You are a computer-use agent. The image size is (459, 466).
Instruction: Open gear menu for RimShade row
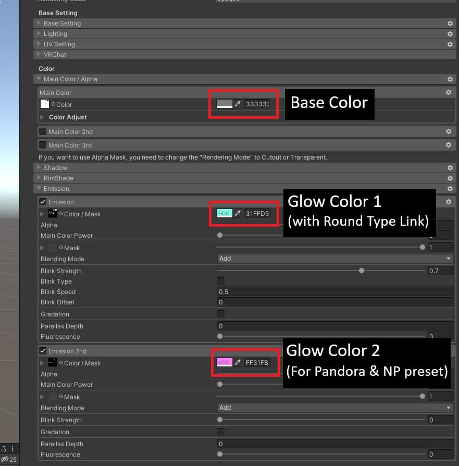[450, 178]
